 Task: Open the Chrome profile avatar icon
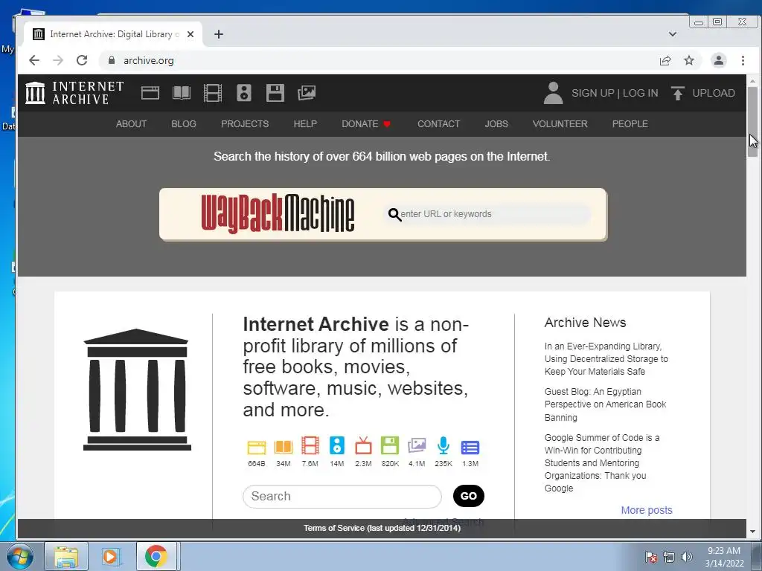[718, 60]
